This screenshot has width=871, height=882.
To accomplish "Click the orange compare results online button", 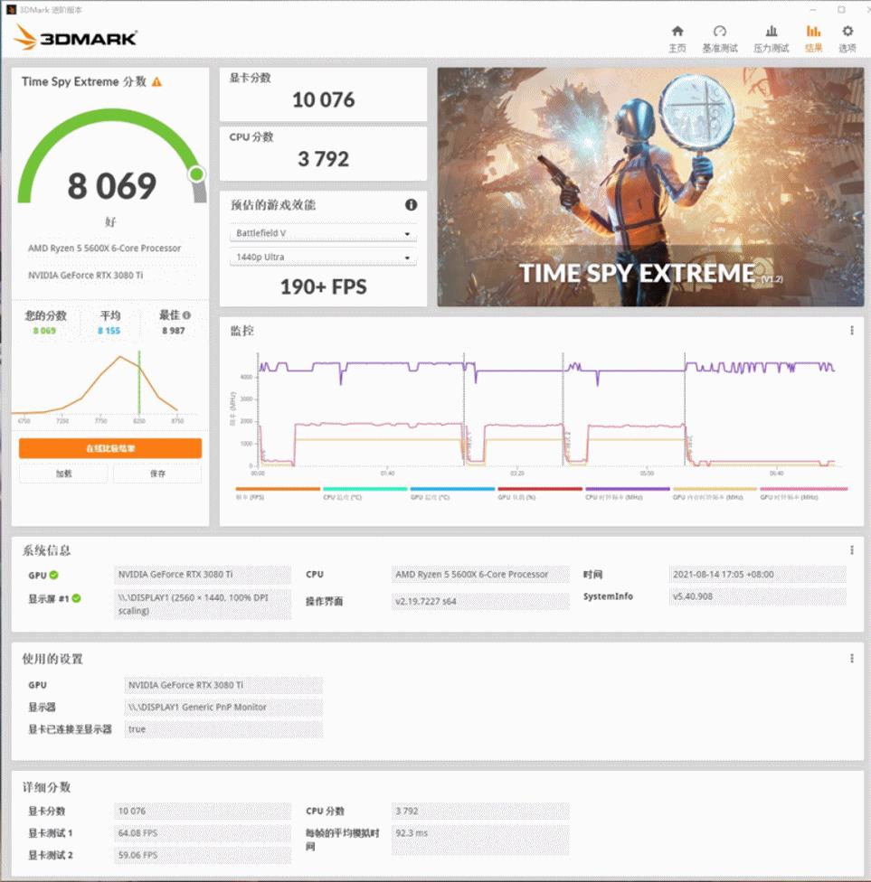I will point(110,448).
